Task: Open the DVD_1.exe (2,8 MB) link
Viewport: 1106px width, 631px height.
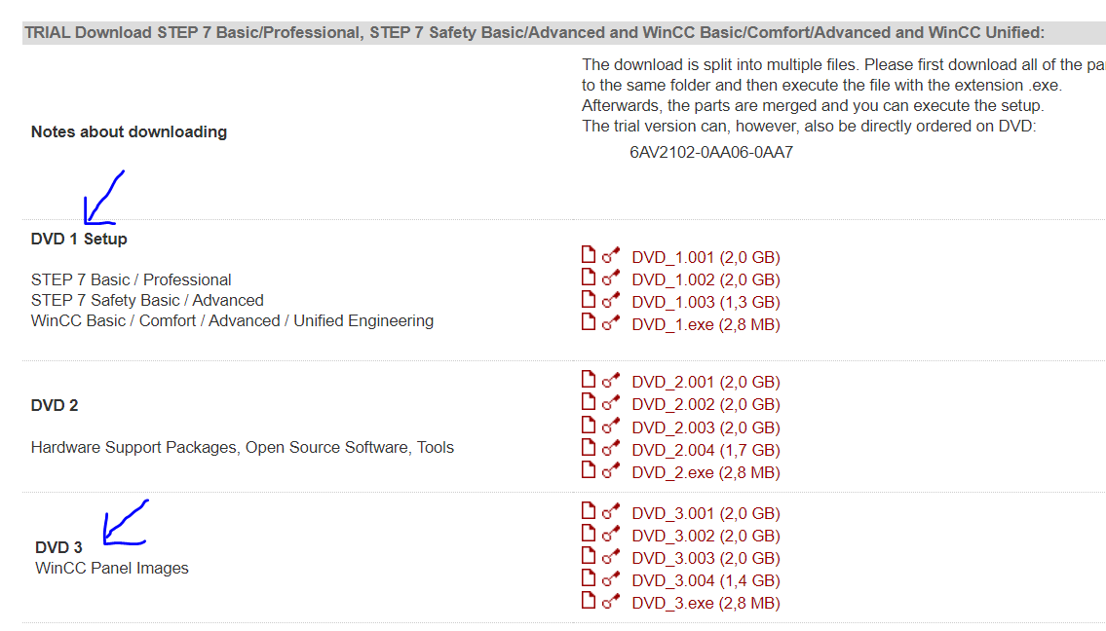Action: [706, 325]
